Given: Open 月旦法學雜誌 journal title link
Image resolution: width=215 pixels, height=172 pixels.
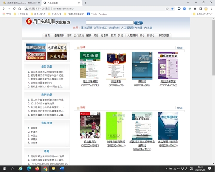Looking at the screenshot, I should pos(90,81).
